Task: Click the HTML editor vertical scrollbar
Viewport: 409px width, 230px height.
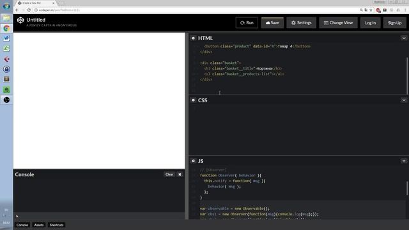Action: 407,75
